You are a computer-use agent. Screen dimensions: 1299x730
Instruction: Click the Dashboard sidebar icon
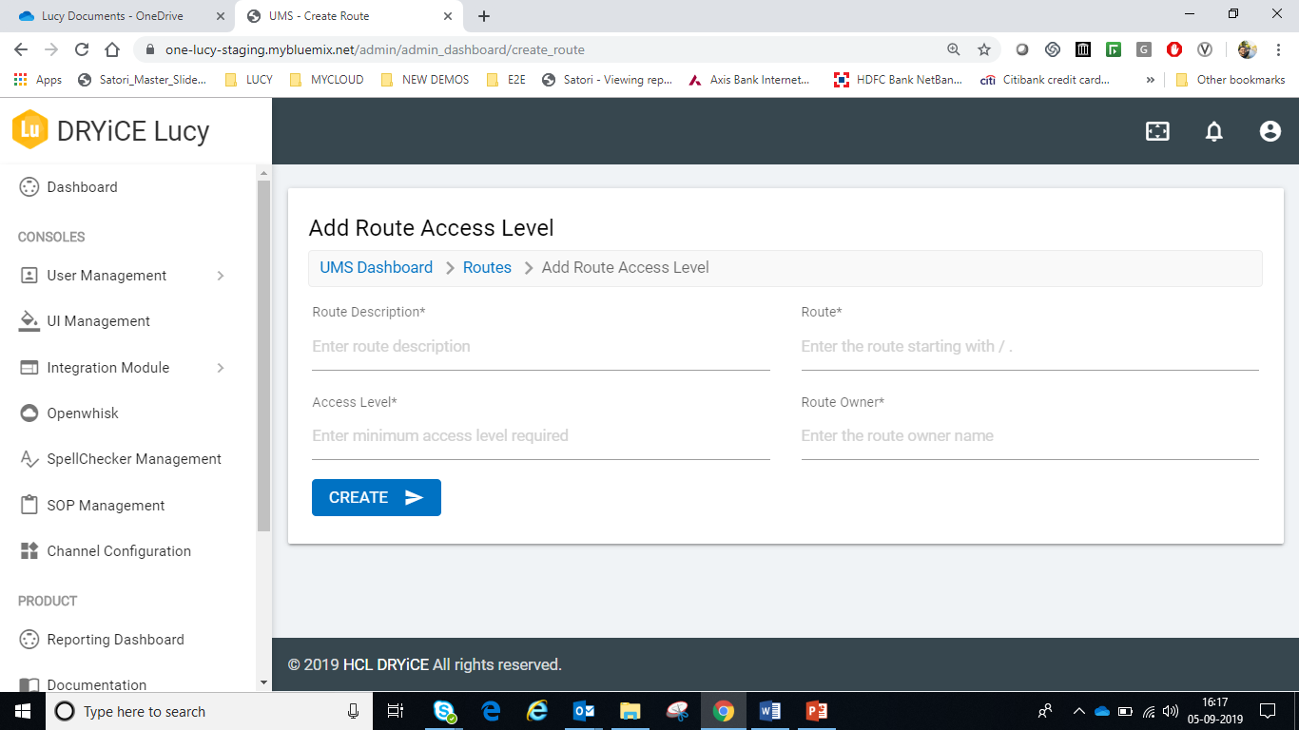29,187
